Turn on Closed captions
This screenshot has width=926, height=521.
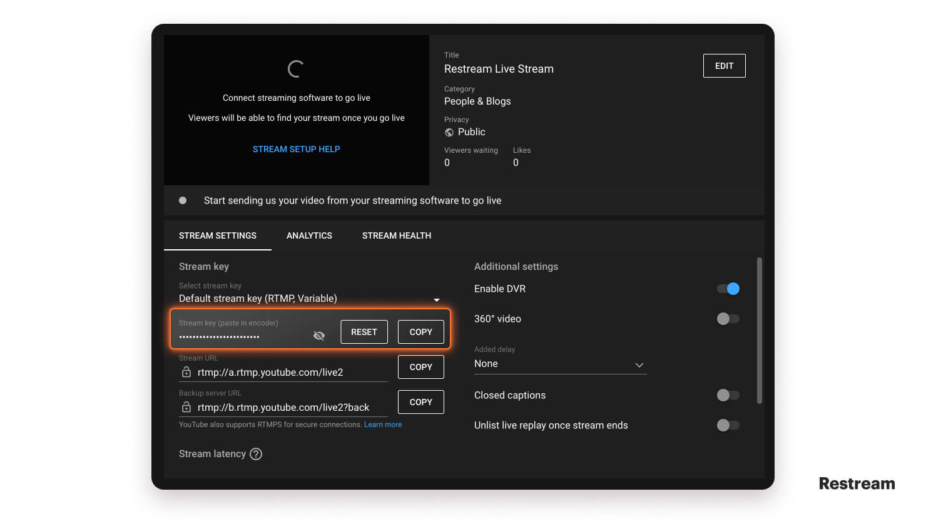[x=728, y=395]
